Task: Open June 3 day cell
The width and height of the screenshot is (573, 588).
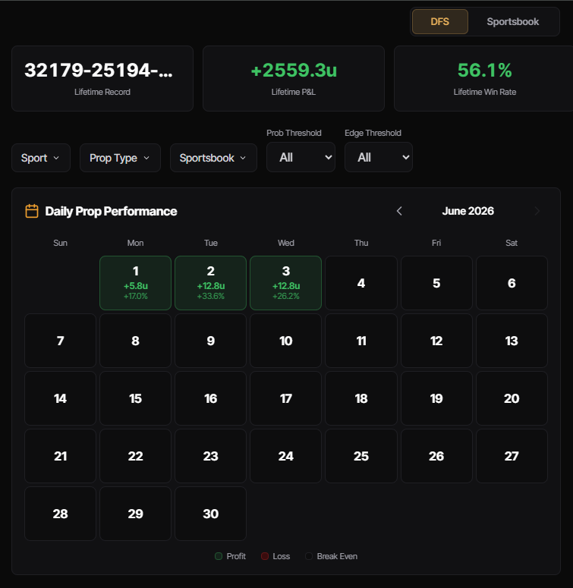Action: (286, 283)
